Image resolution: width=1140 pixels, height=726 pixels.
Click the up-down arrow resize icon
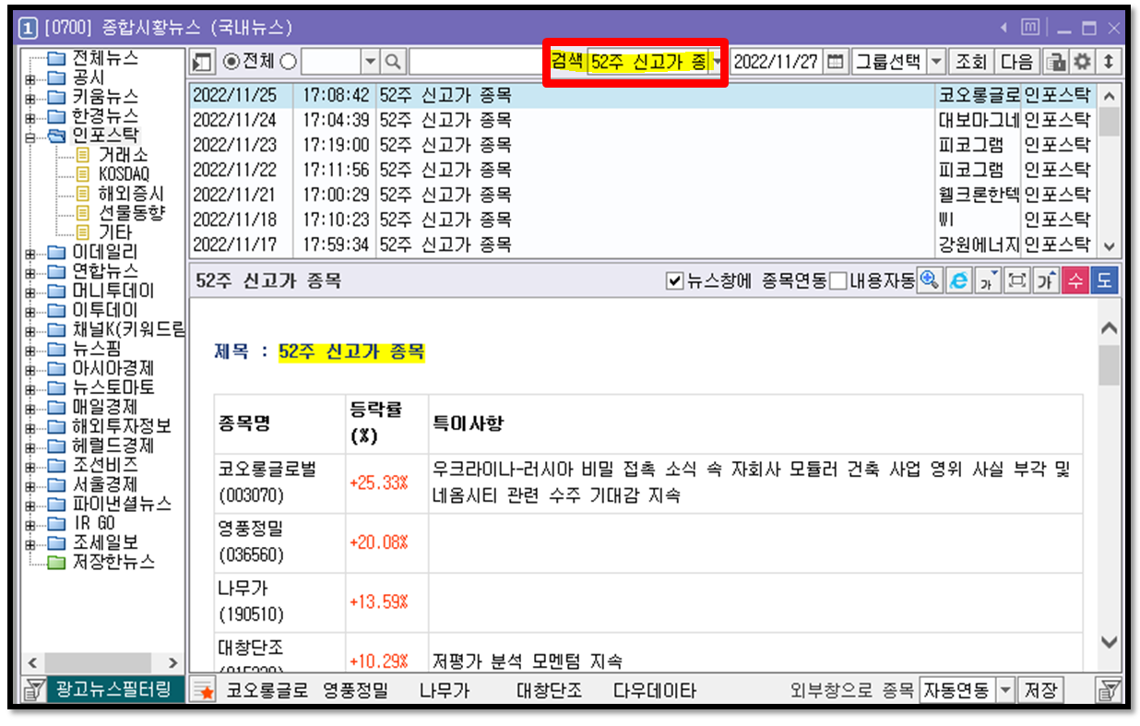coord(1108,62)
